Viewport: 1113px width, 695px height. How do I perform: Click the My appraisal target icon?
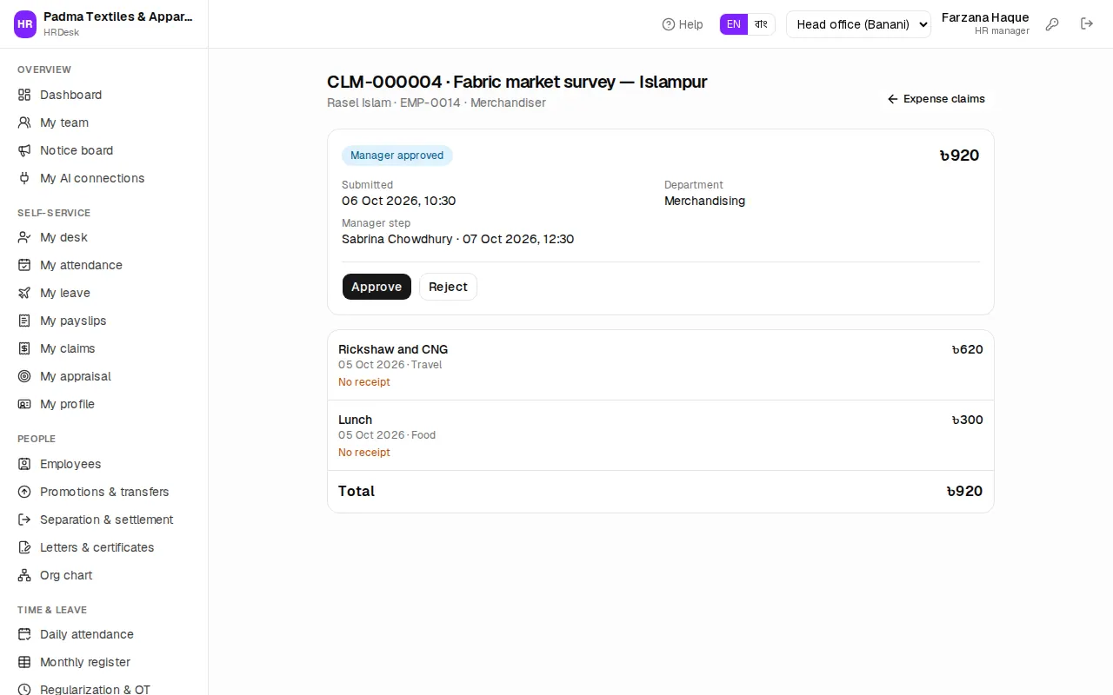tap(24, 376)
